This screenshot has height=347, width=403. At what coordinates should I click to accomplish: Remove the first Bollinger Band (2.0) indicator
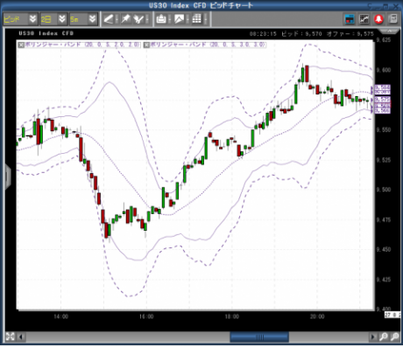pos(21,45)
